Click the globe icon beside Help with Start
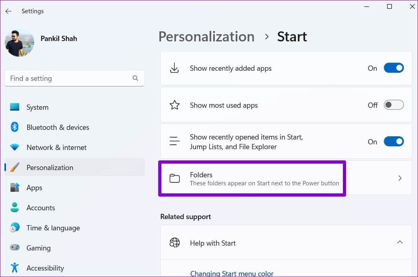This screenshot has height=277, width=418. click(x=175, y=243)
